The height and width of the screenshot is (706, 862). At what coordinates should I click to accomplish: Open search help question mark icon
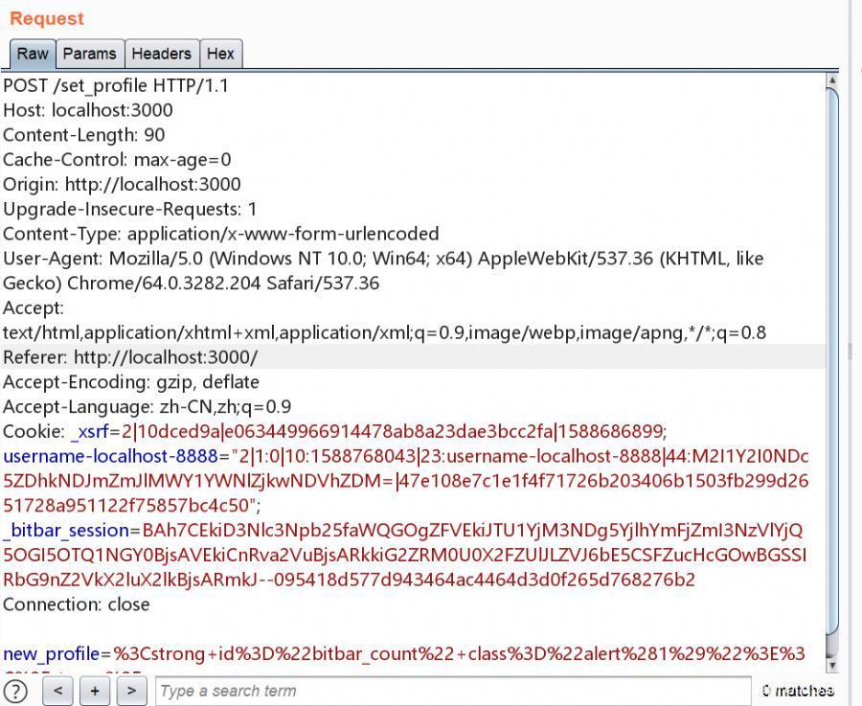[x=16, y=691]
